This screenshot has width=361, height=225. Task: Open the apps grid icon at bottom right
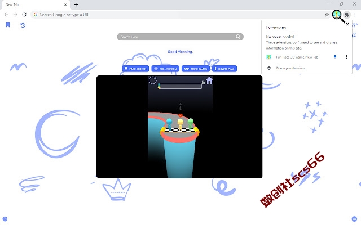point(354,219)
